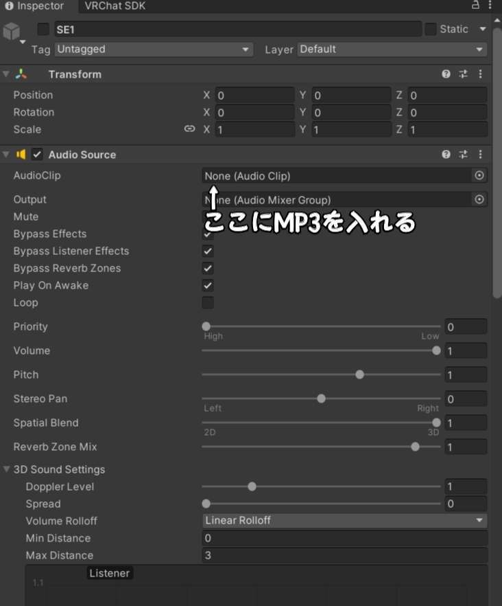Click the Reverb Zone Mix value field

[466, 447]
